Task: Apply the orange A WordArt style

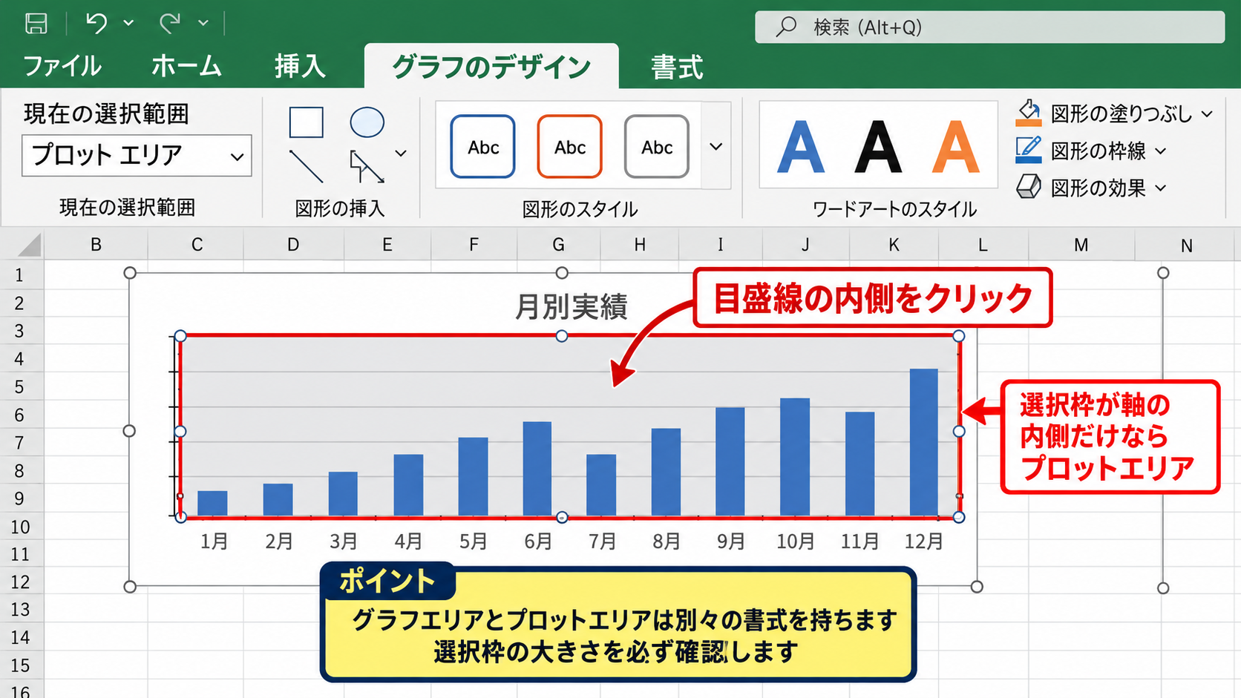Action: tap(956, 148)
